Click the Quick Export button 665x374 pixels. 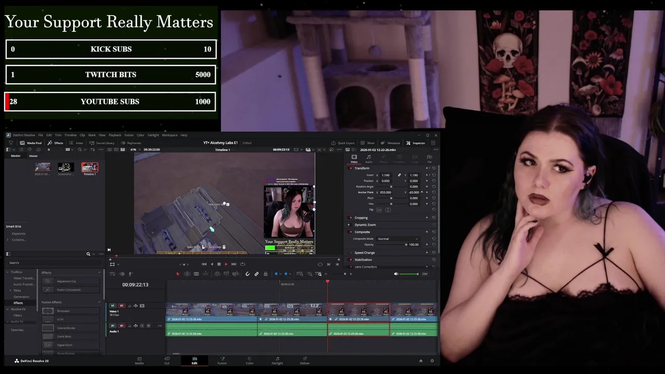[x=343, y=143]
